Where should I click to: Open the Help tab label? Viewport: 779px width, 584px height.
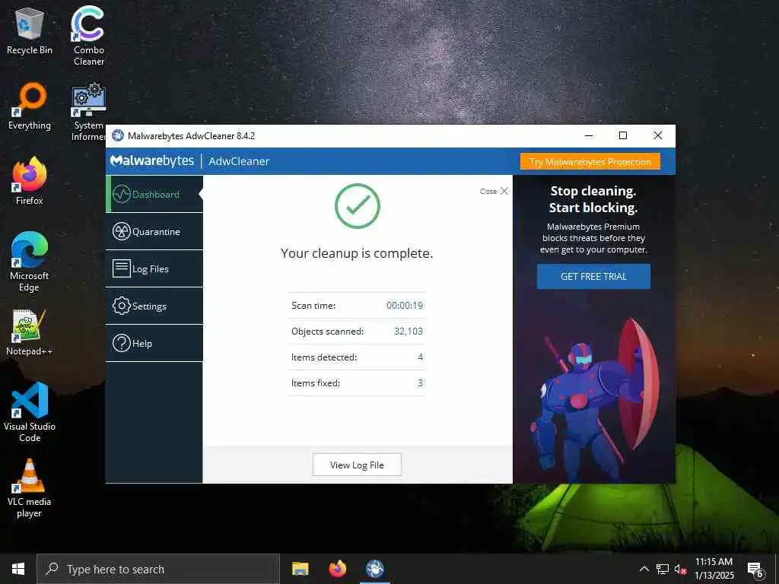click(x=142, y=344)
